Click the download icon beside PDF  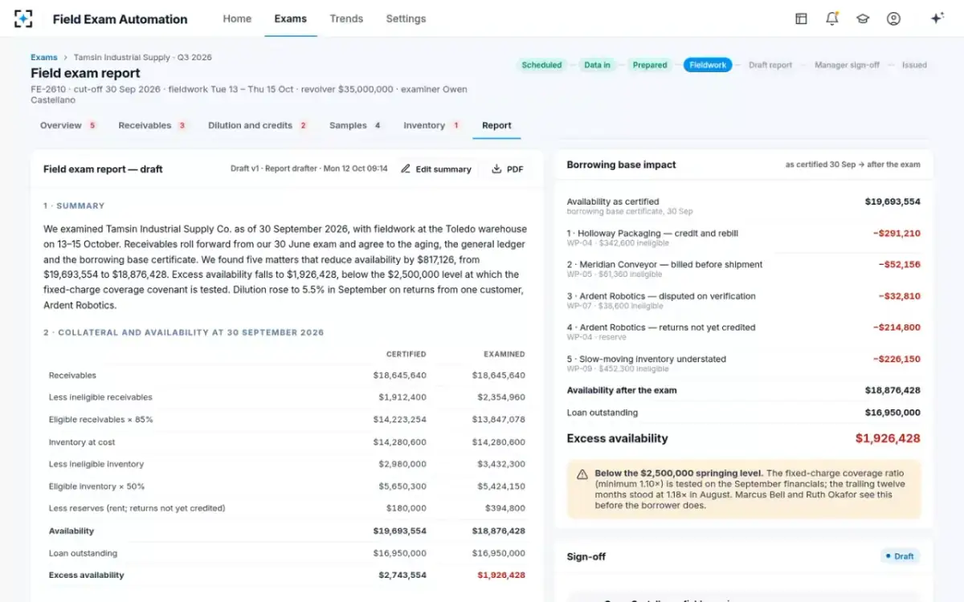coord(496,169)
